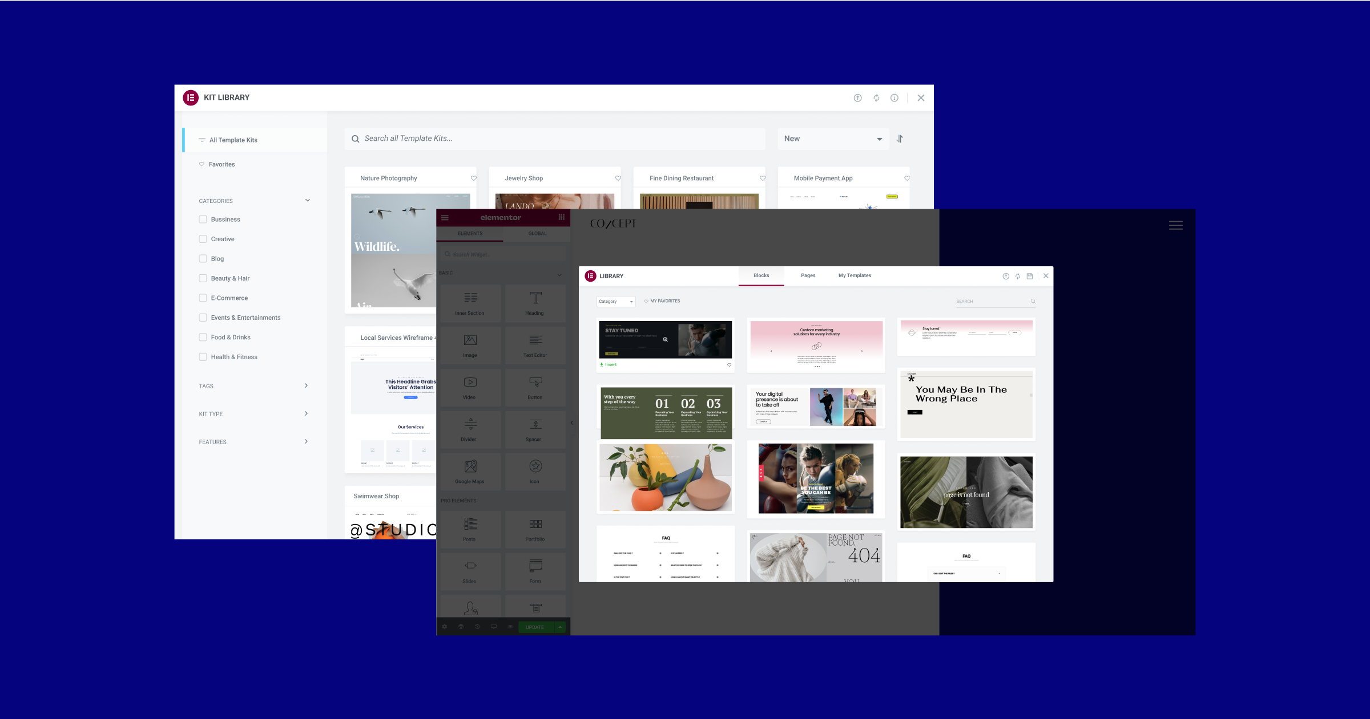1370x719 pixels.
Task: Enable the Blog category checkbox
Action: click(x=203, y=258)
